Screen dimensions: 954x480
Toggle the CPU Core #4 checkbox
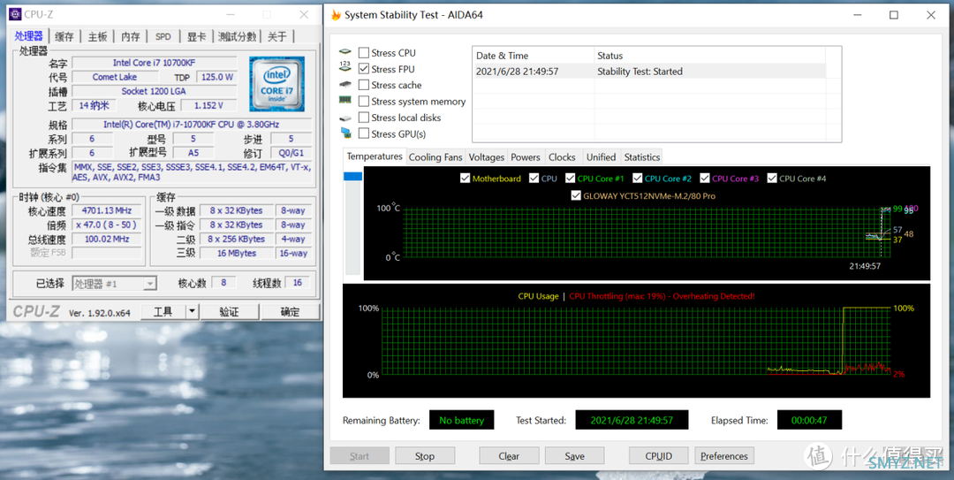(x=772, y=179)
